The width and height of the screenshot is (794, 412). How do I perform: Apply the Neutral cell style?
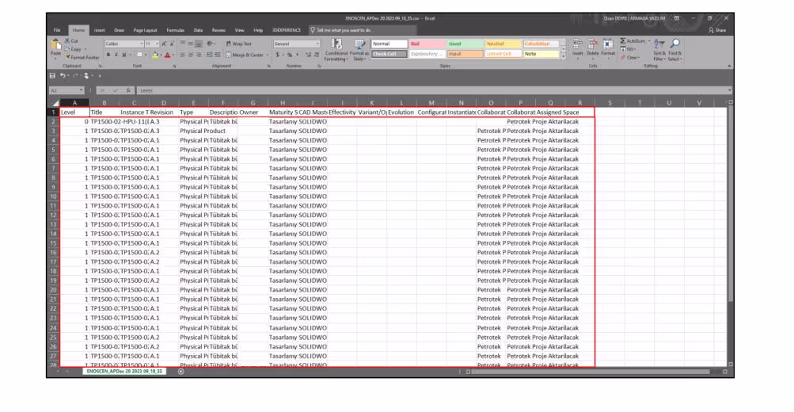[503, 44]
